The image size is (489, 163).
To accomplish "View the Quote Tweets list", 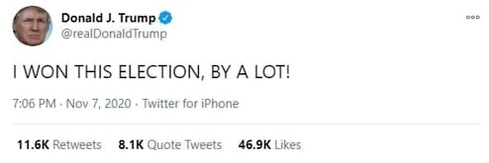I will [x=184, y=145].
